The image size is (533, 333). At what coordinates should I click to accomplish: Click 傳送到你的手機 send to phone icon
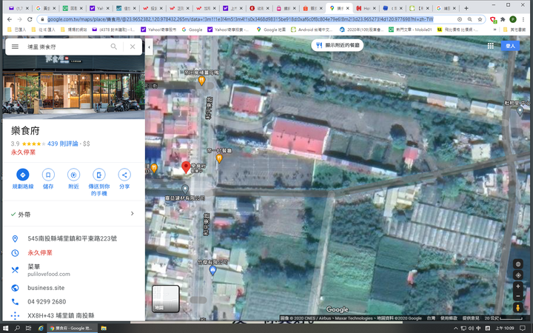(x=99, y=175)
